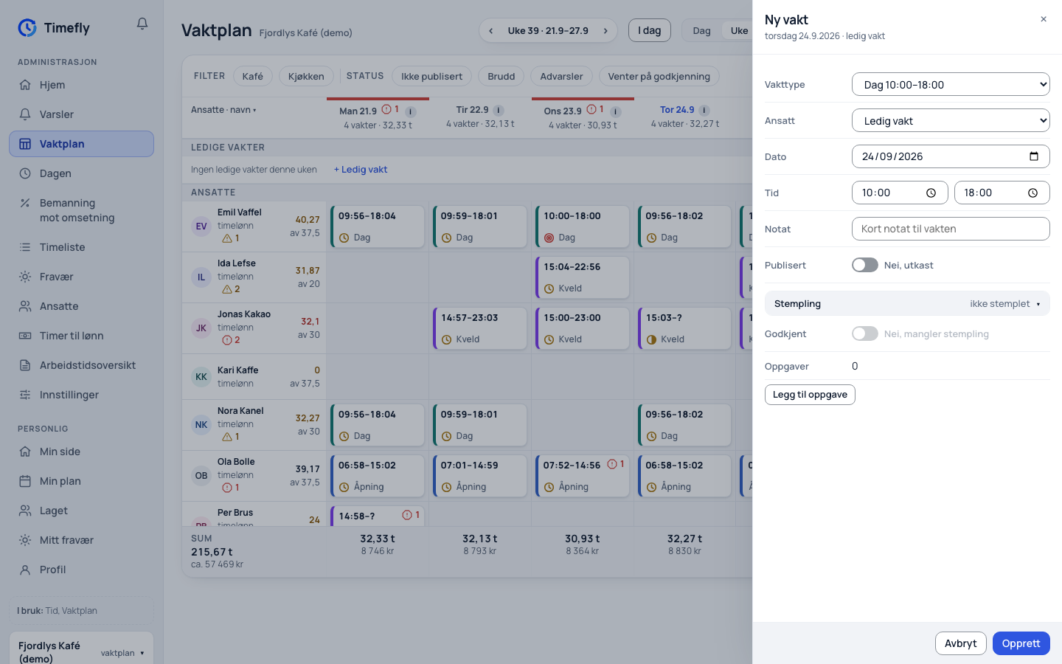Open Ida Lefse's 15:04-22:56 Kveld shift
This screenshot has width=1062, height=664.
(x=583, y=277)
